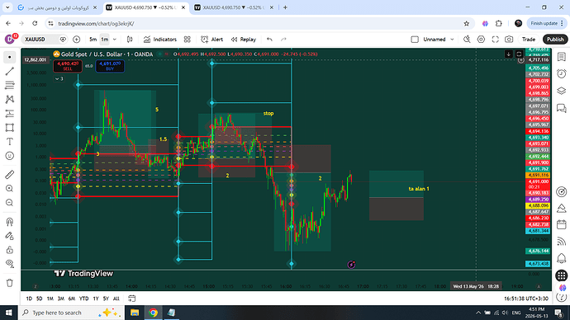Click the red SELL 4,690.42 button
570x320 pixels.
(68, 66)
